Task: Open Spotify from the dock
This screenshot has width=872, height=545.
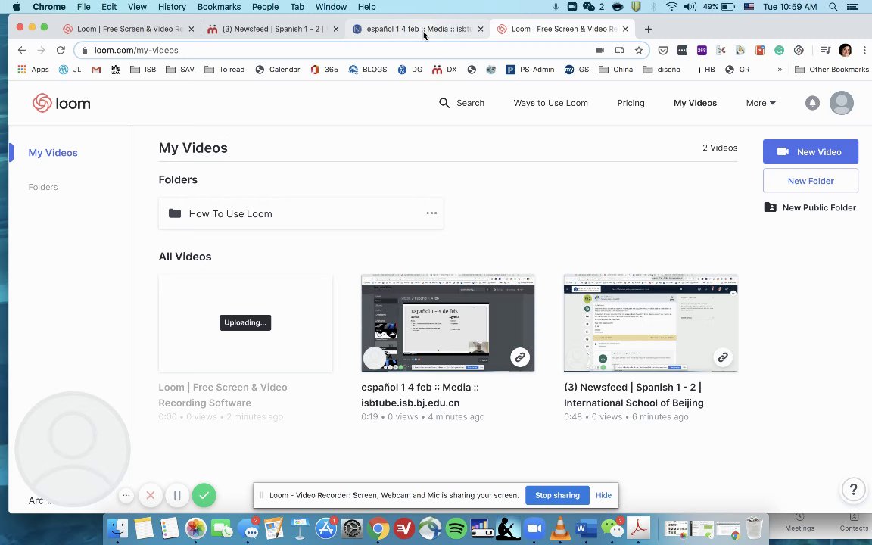Action: (456, 528)
